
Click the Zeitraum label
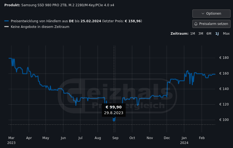pos(179,34)
